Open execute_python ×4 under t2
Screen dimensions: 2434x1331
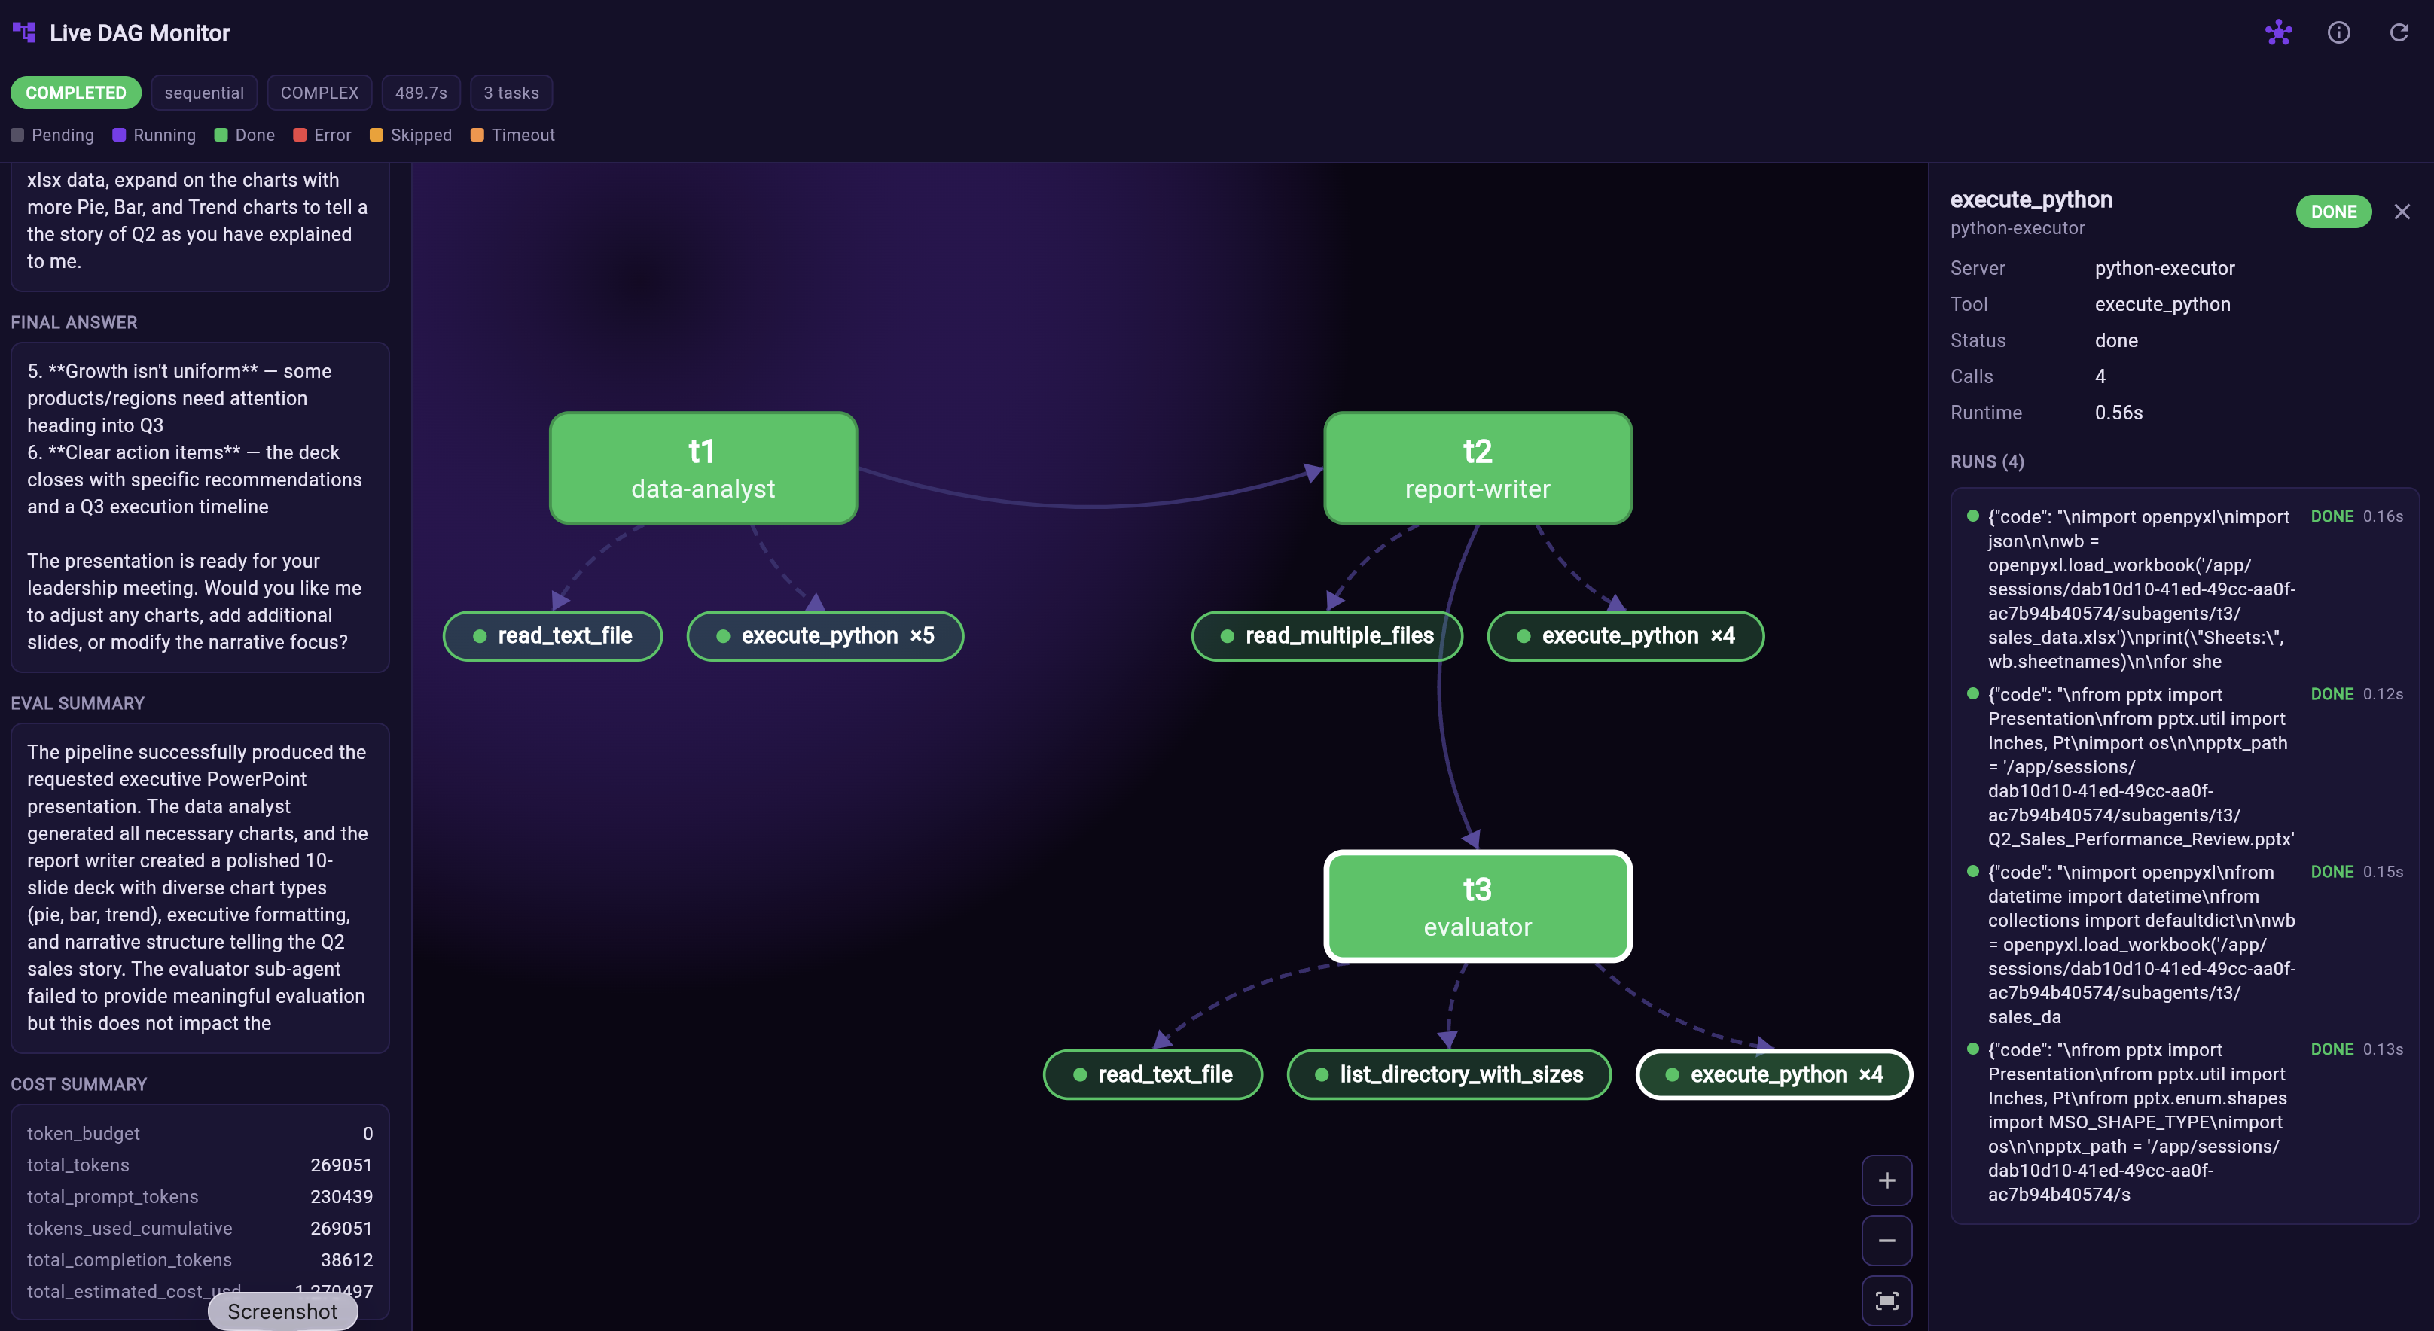click(x=1625, y=635)
